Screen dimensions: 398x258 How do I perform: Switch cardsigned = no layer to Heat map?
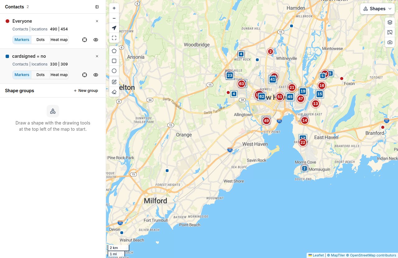tap(59, 75)
